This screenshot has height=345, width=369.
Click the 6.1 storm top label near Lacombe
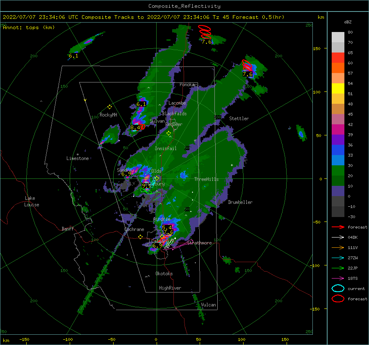(141, 104)
